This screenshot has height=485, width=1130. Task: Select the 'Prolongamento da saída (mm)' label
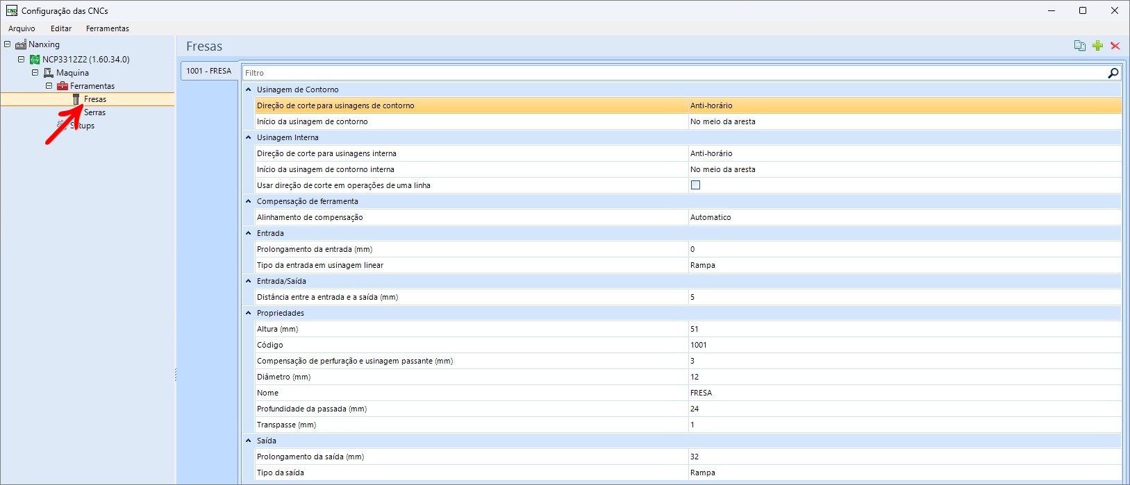(310, 457)
